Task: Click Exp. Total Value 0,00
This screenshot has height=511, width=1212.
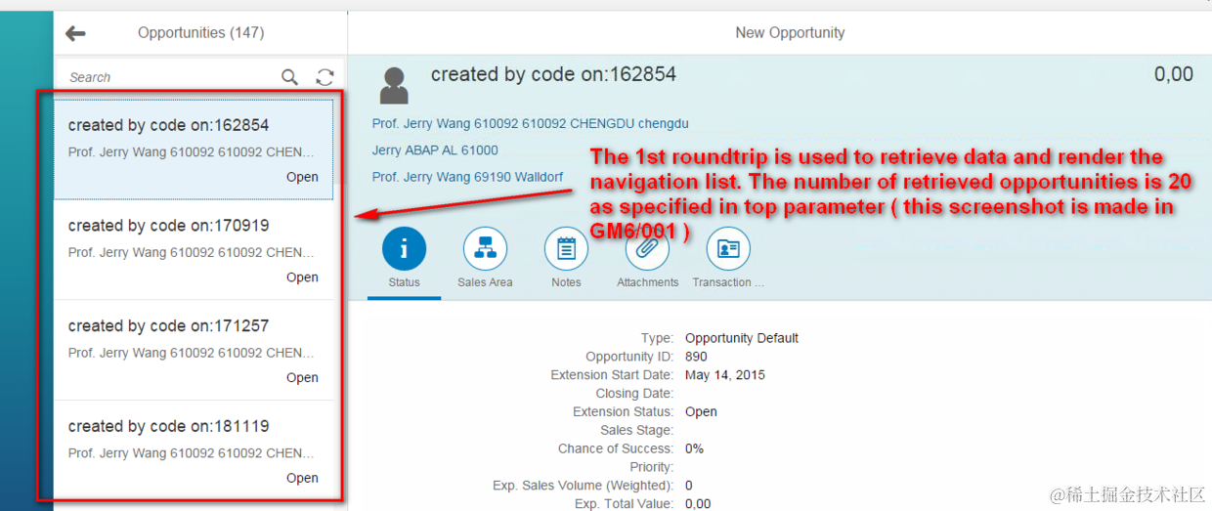Action: click(x=698, y=504)
